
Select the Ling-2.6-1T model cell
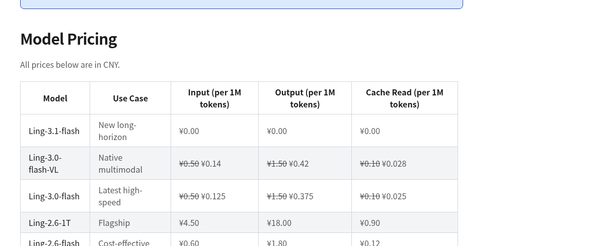pos(55,223)
